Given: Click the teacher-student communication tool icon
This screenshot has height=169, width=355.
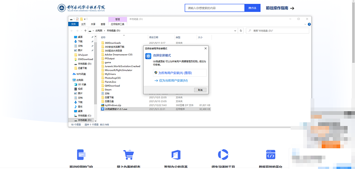Looking at the screenshot, I should coord(223,155).
